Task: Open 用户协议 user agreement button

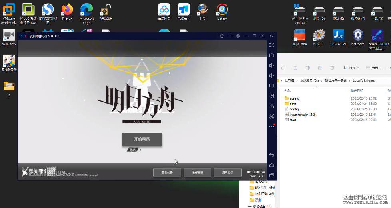Action: coord(227,172)
